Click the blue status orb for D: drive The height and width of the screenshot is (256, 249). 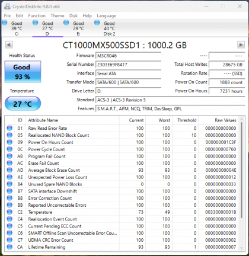36,23
